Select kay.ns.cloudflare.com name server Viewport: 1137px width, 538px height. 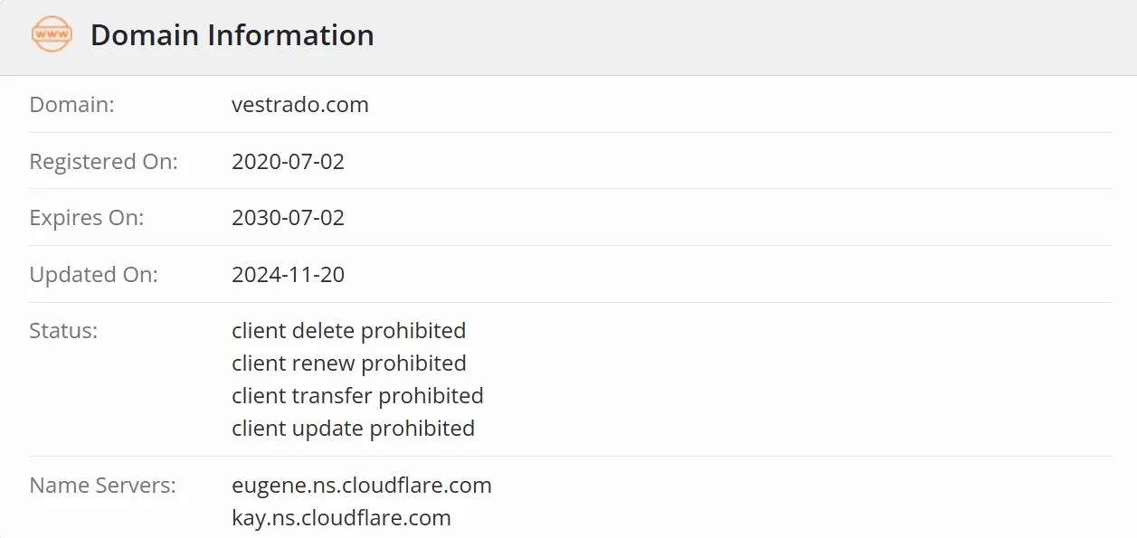click(342, 518)
